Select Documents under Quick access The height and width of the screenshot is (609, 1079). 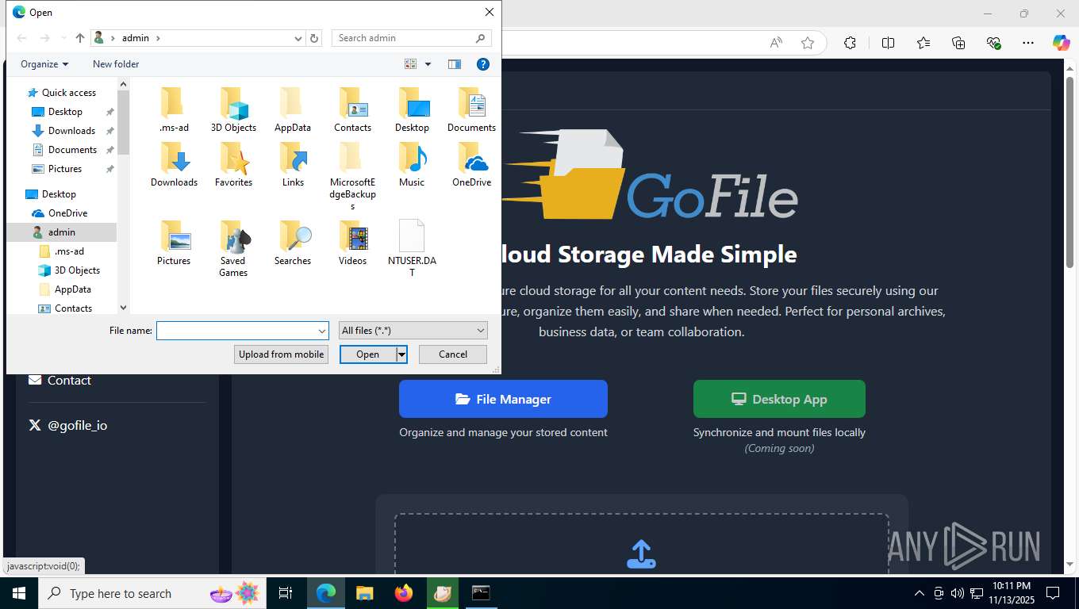point(72,150)
